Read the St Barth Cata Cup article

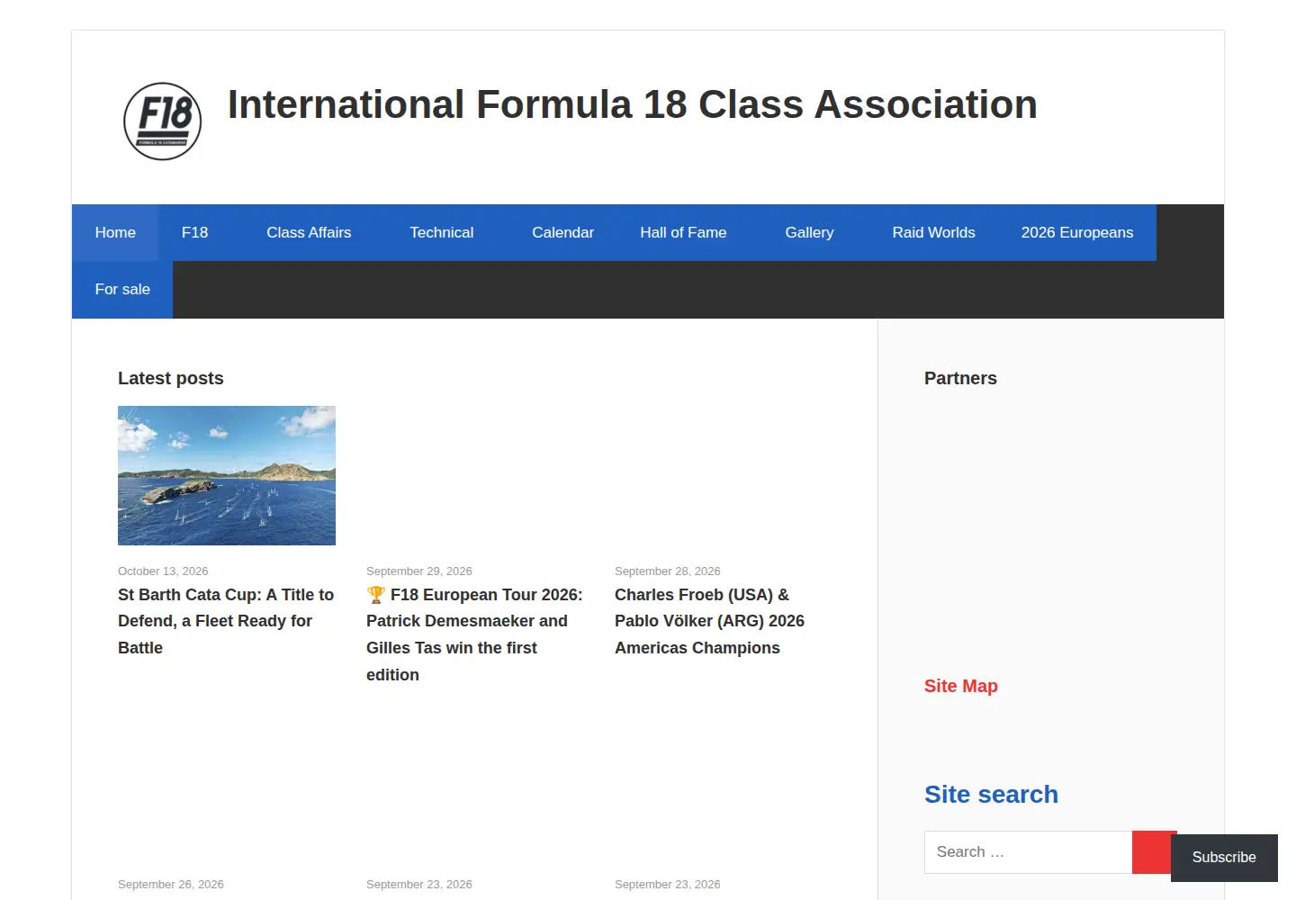[x=226, y=621]
